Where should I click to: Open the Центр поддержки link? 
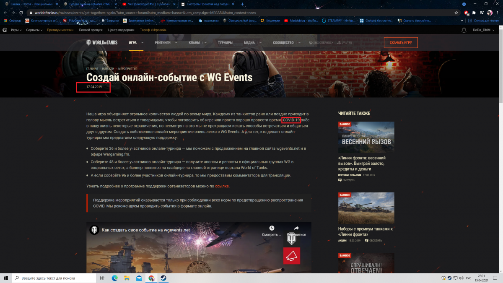[x=121, y=30]
